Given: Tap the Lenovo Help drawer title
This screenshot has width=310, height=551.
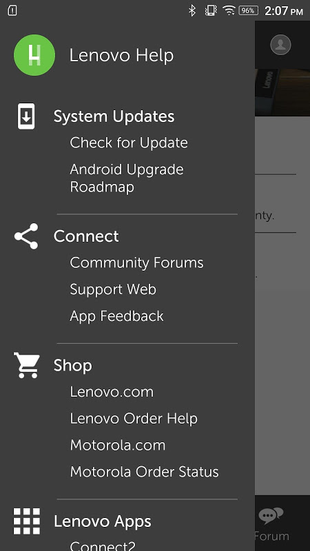Looking at the screenshot, I should click(121, 56).
